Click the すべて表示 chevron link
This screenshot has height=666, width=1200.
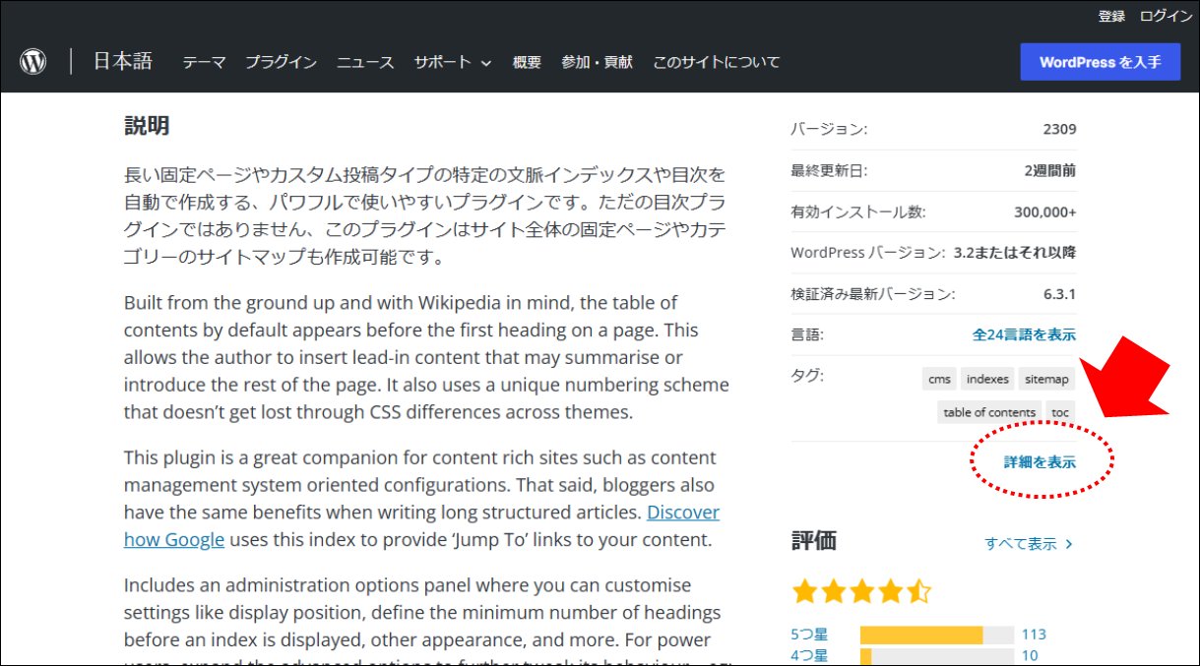pos(1029,543)
